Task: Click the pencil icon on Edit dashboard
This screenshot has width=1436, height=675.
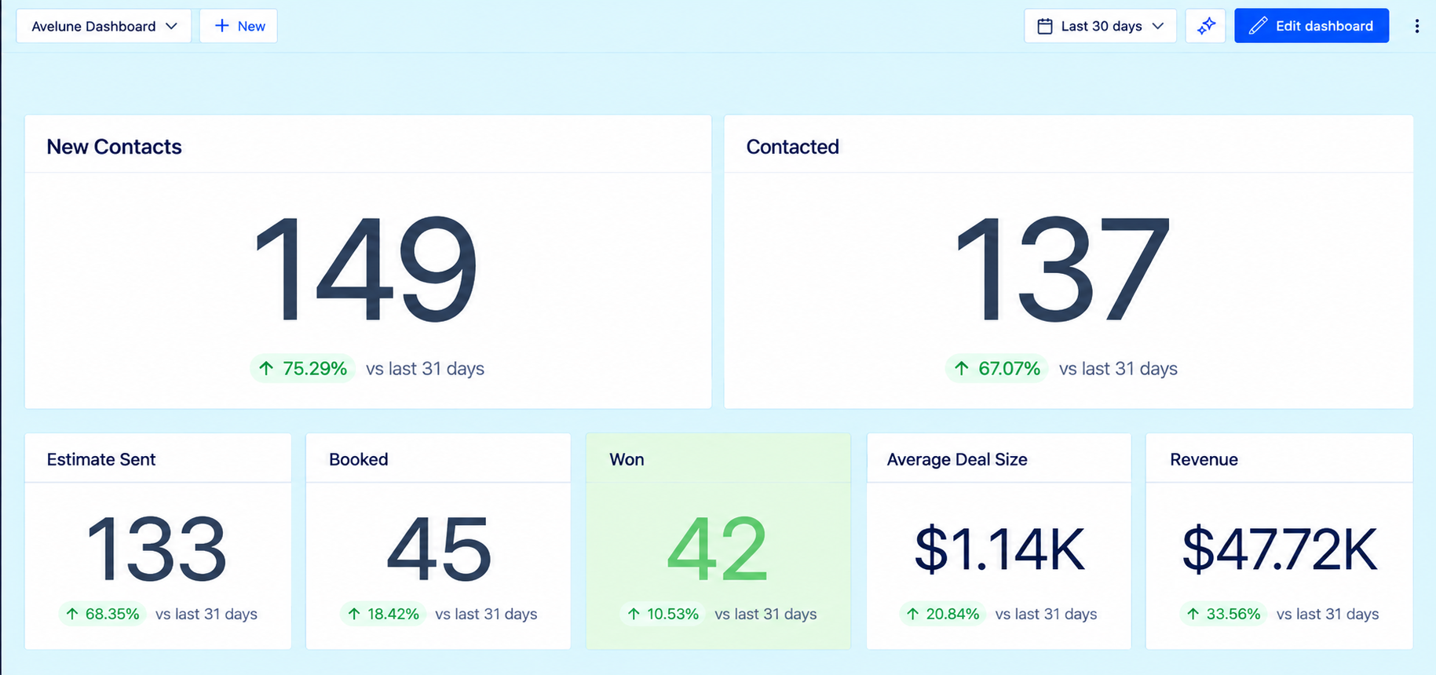Action: click(1258, 26)
